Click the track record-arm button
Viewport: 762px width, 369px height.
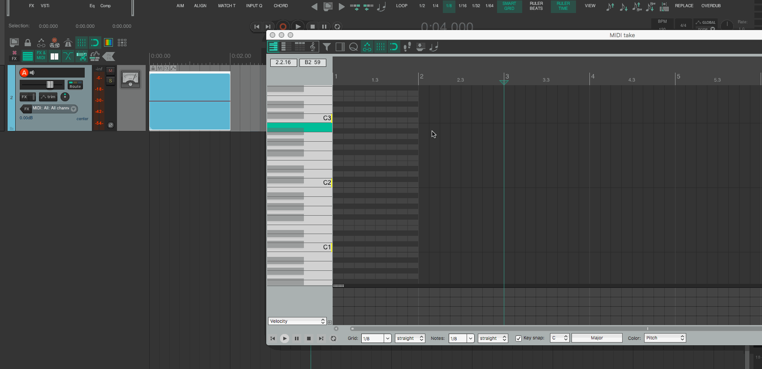(x=24, y=73)
